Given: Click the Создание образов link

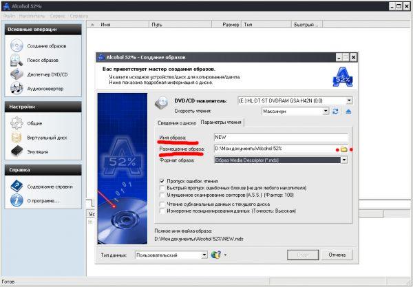Looking at the screenshot, I should click(x=47, y=46).
